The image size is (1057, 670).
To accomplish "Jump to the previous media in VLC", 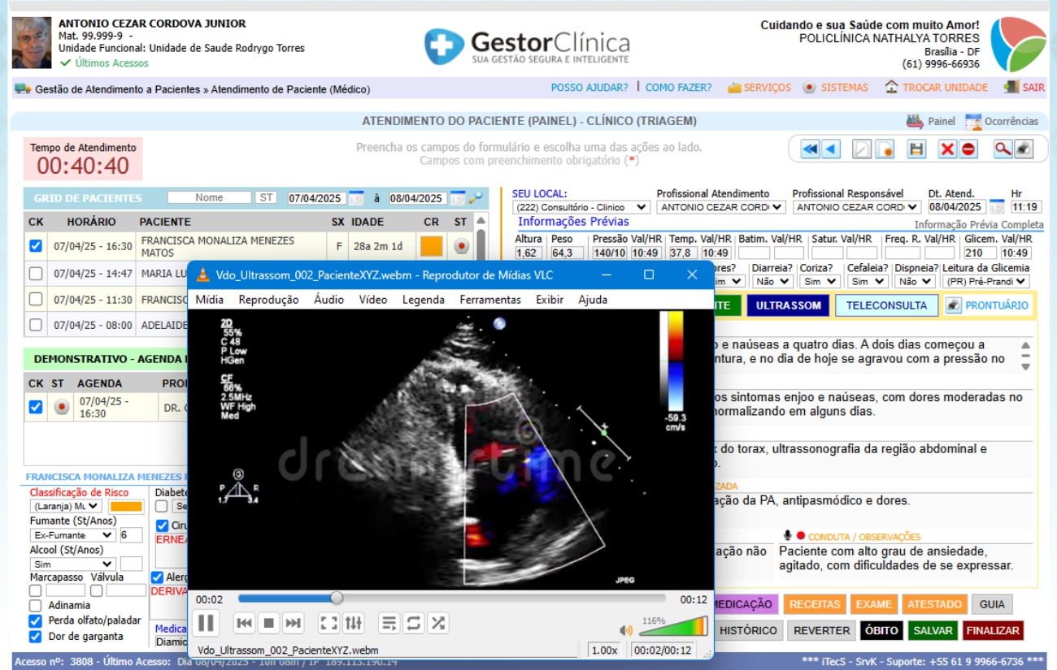I will 244,623.
